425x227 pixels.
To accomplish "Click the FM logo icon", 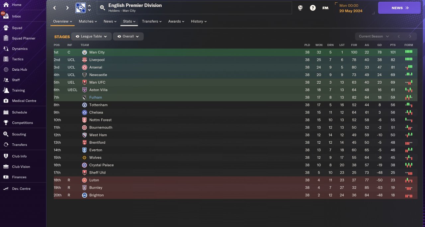I will 325,8.
